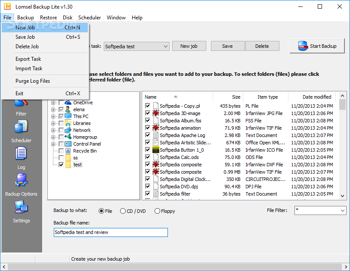
Task: Click the Softpedia filter file icon
Action: click(155, 194)
